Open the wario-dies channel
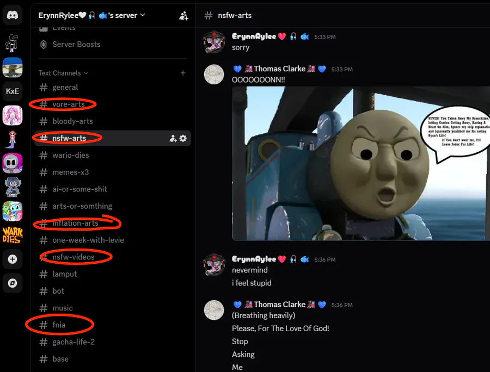The width and height of the screenshot is (490, 372). 71,155
